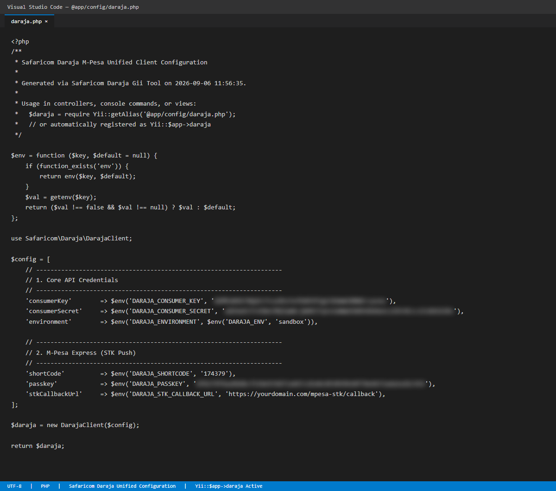
Task: Click the 'DARAJA_ENV' string
Action: click(246, 321)
